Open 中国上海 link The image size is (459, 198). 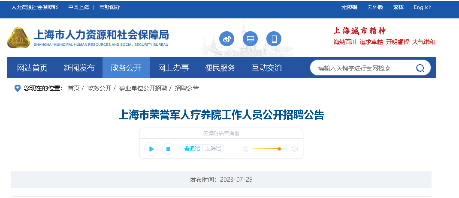pyautogui.click(x=79, y=7)
